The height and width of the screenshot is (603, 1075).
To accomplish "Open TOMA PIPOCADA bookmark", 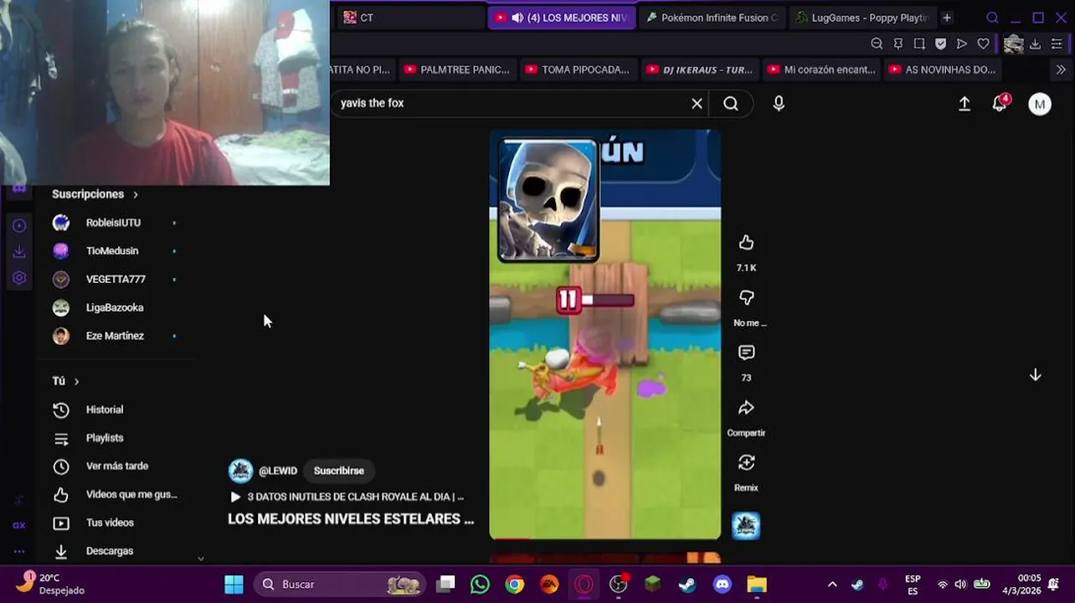I will tap(578, 70).
